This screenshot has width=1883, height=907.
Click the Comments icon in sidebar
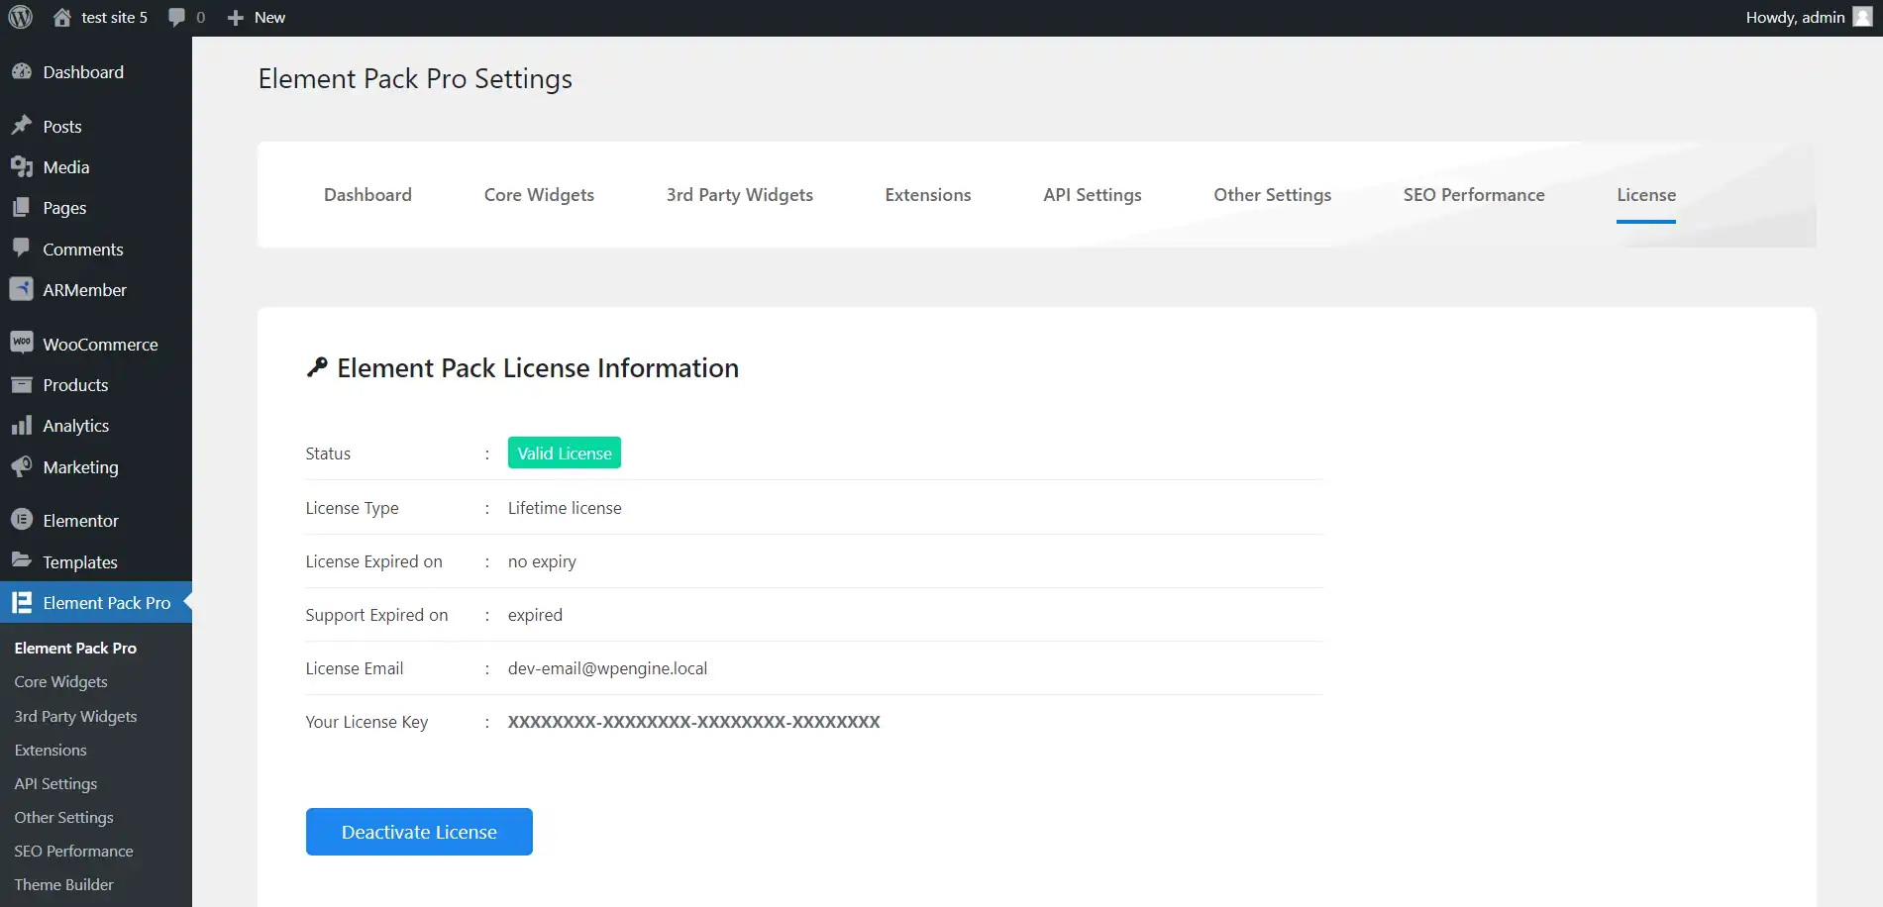(22, 248)
